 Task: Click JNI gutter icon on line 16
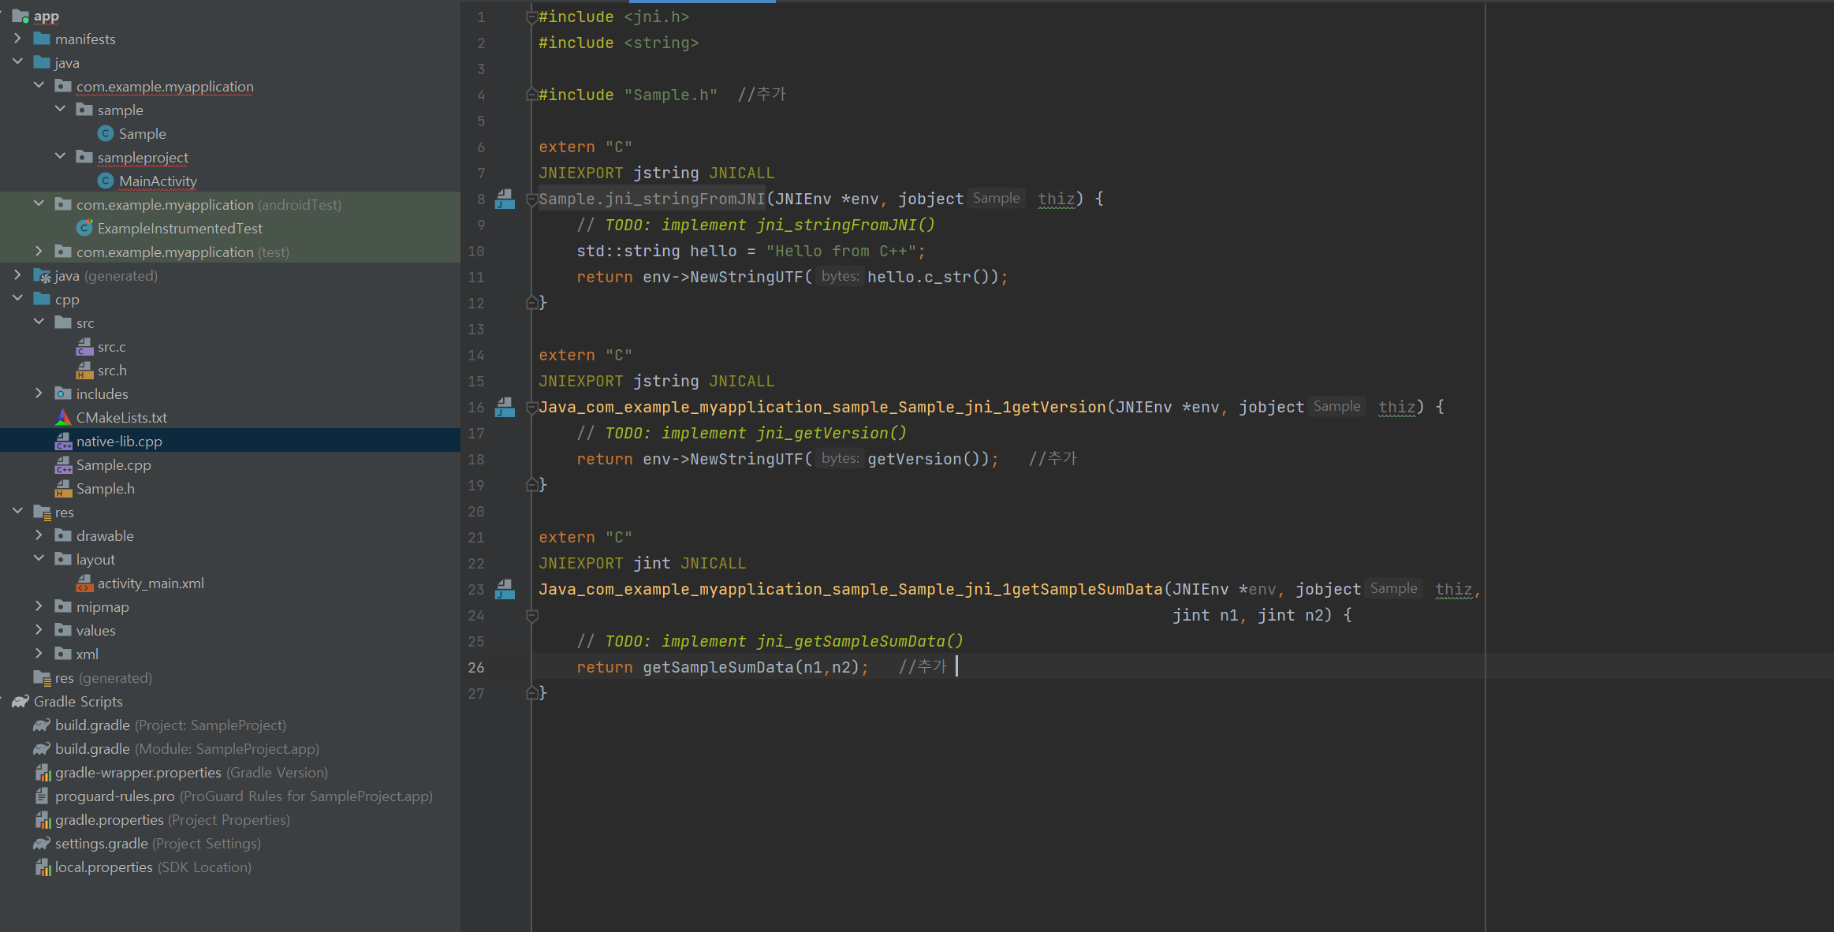click(505, 408)
